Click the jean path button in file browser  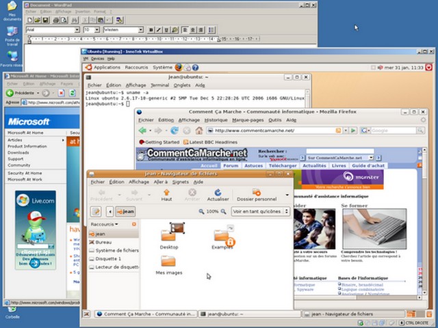pos(125,212)
